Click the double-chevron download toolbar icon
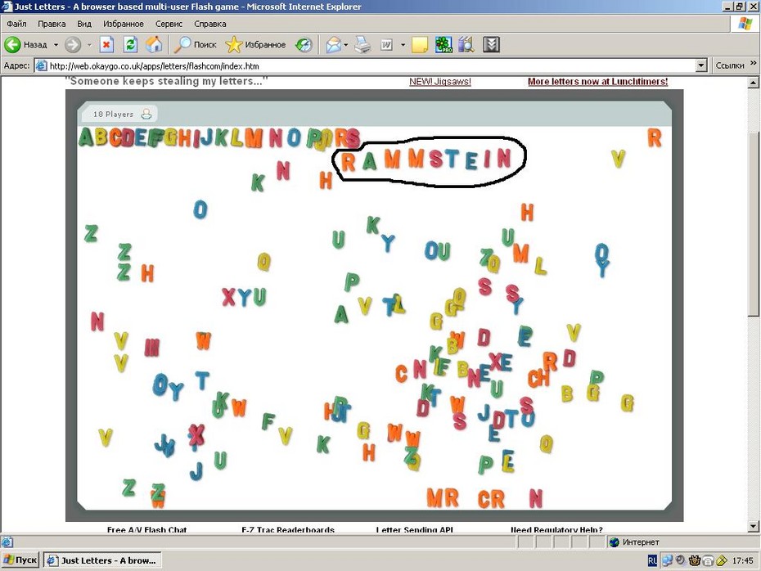The width and height of the screenshot is (761, 571). pos(491,45)
